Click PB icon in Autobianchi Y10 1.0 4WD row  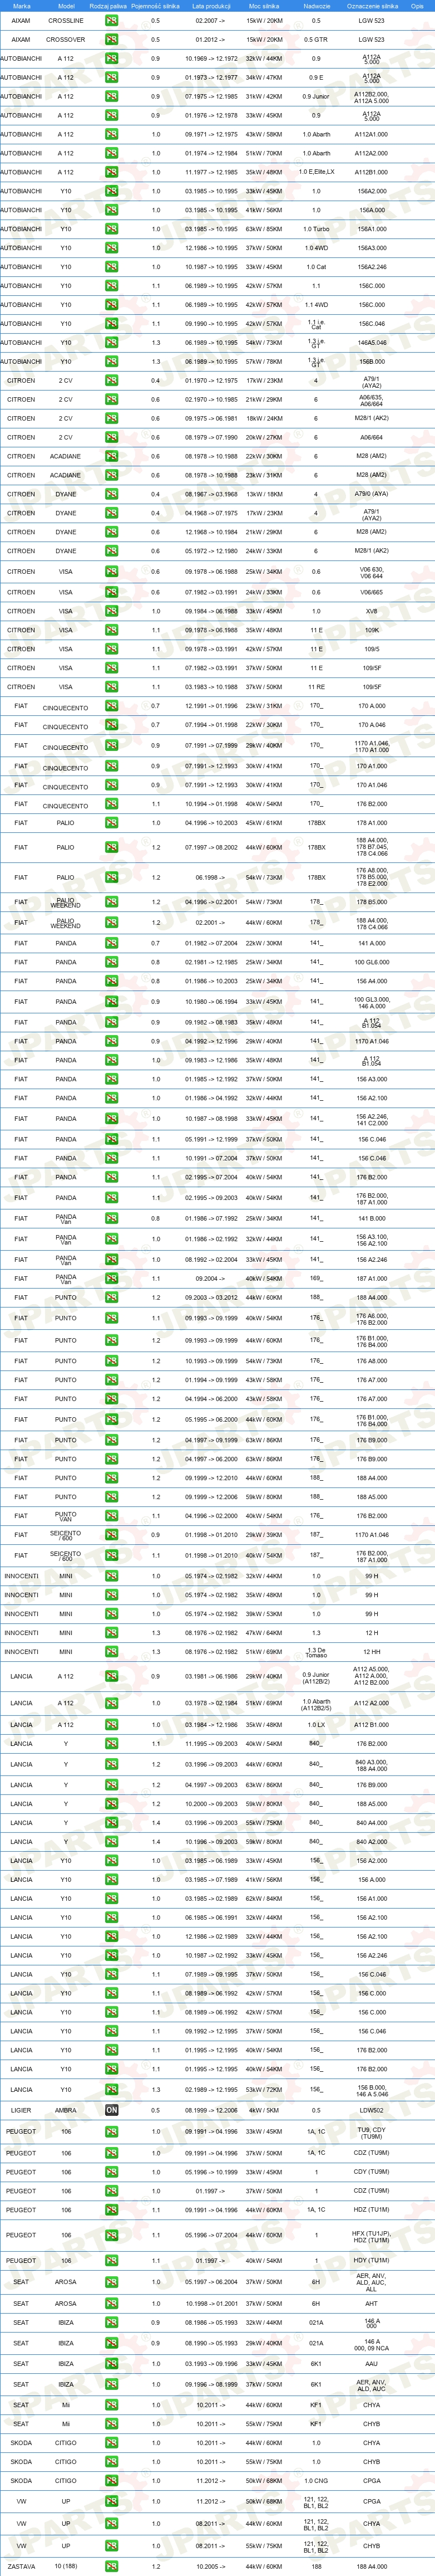point(112,248)
